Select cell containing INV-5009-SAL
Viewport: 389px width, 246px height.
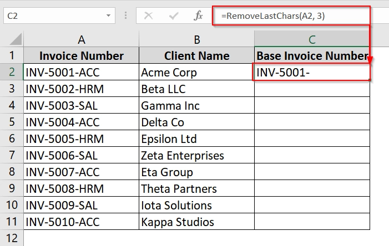[82, 204]
